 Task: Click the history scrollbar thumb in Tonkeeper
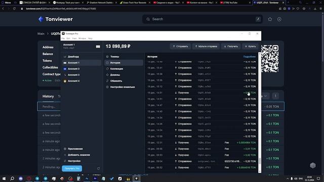click(x=260, y=161)
